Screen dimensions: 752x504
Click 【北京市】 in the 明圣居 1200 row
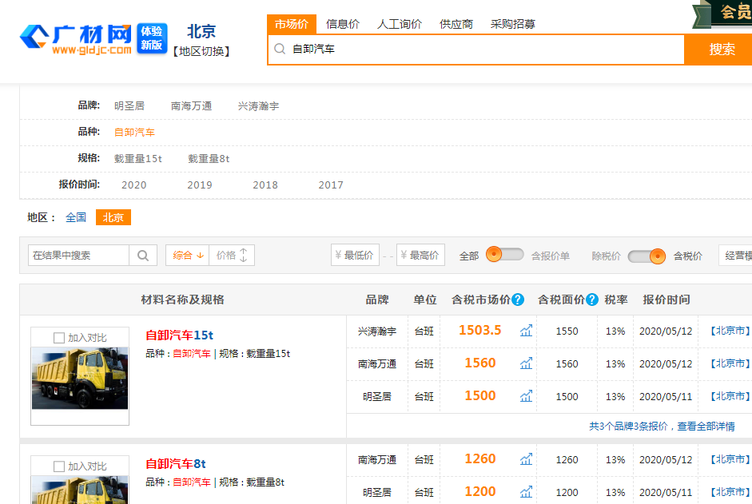point(730,492)
